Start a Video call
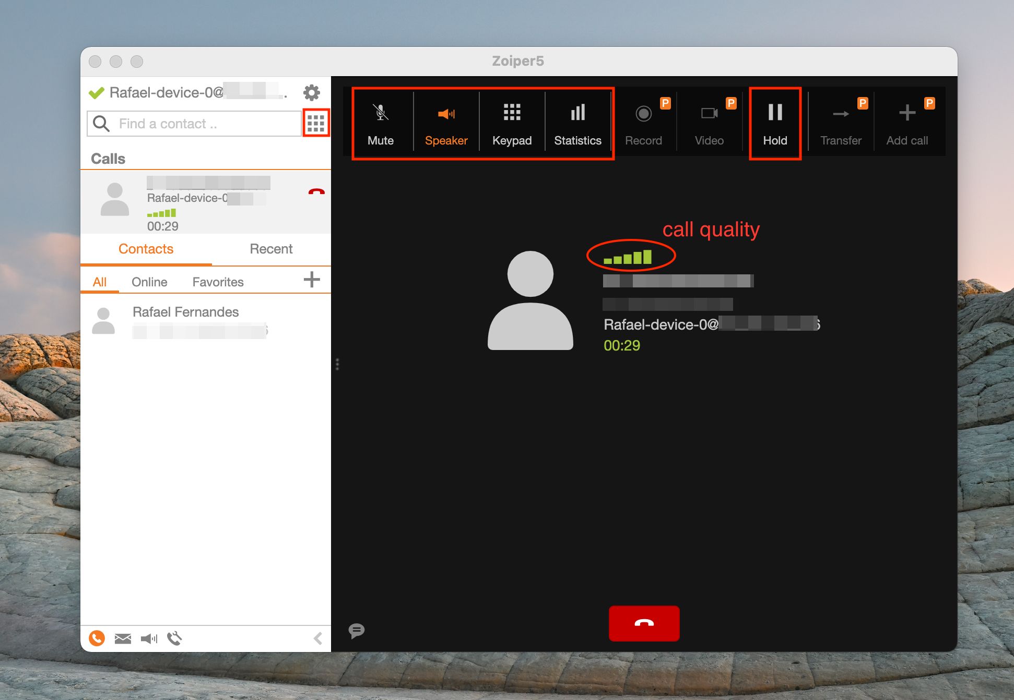The width and height of the screenshot is (1014, 700). (709, 122)
